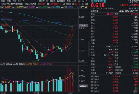Screen dimensions: 139x94
Task: Select the 买一 0.618 bid row
Action: coord(114,32)
